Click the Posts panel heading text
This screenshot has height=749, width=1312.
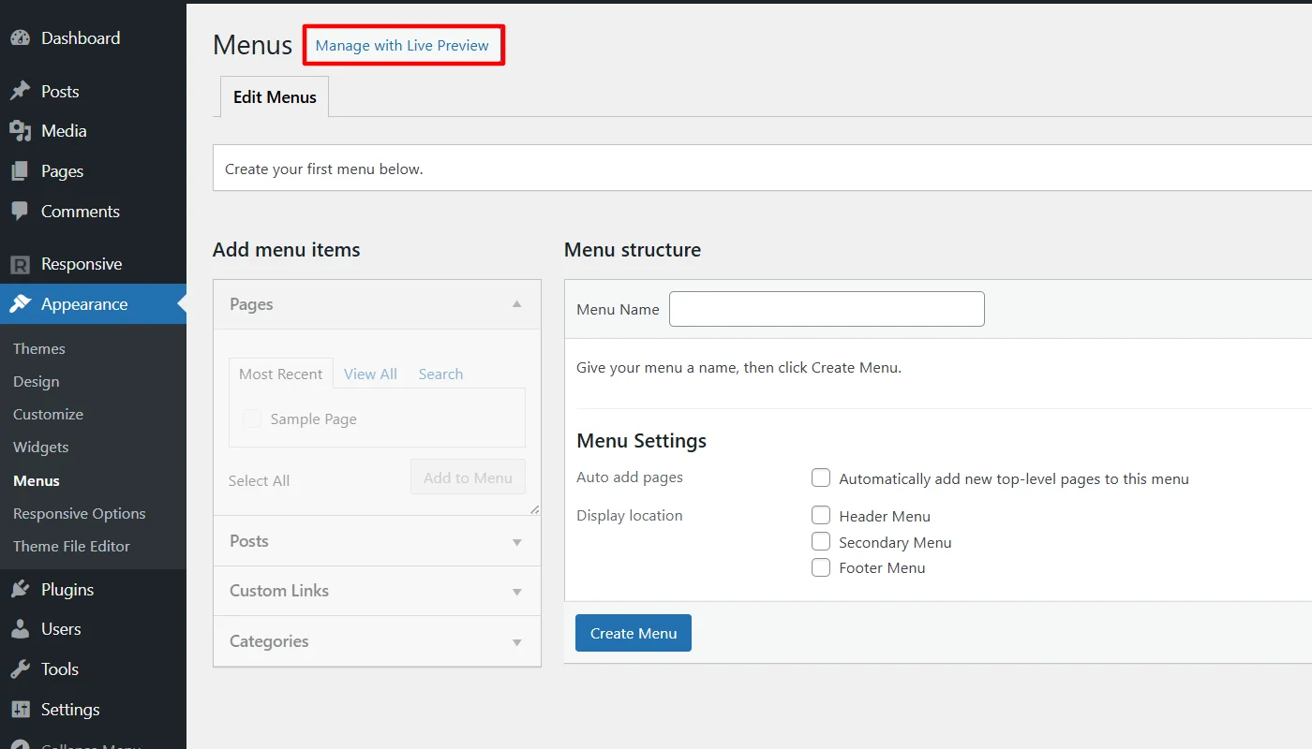coord(249,541)
